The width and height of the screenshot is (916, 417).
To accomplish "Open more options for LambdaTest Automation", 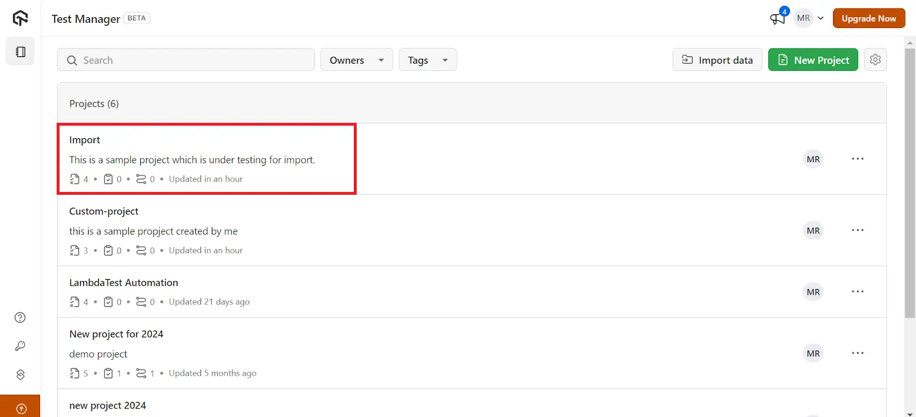I will point(857,292).
